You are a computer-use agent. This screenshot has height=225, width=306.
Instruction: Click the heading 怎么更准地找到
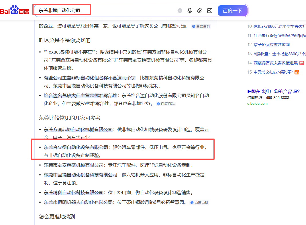pyautogui.click(x=57, y=217)
